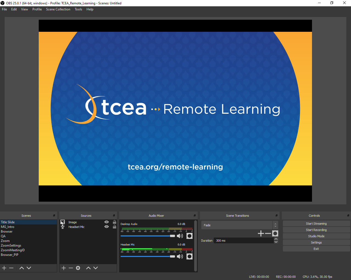Click the preview canvas image
This screenshot has height=280, width=351.
point(175,111)
